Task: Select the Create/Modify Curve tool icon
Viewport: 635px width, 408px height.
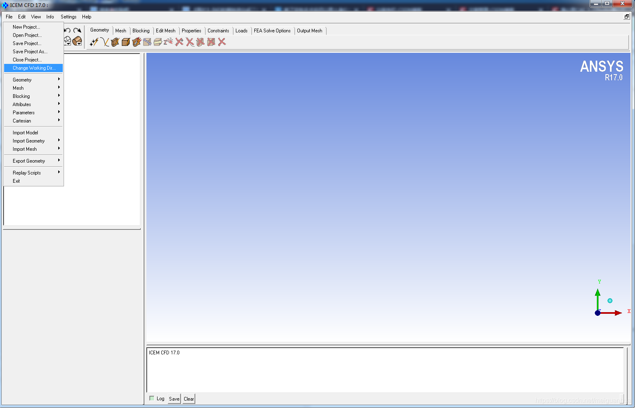Action: pos(105,42)
